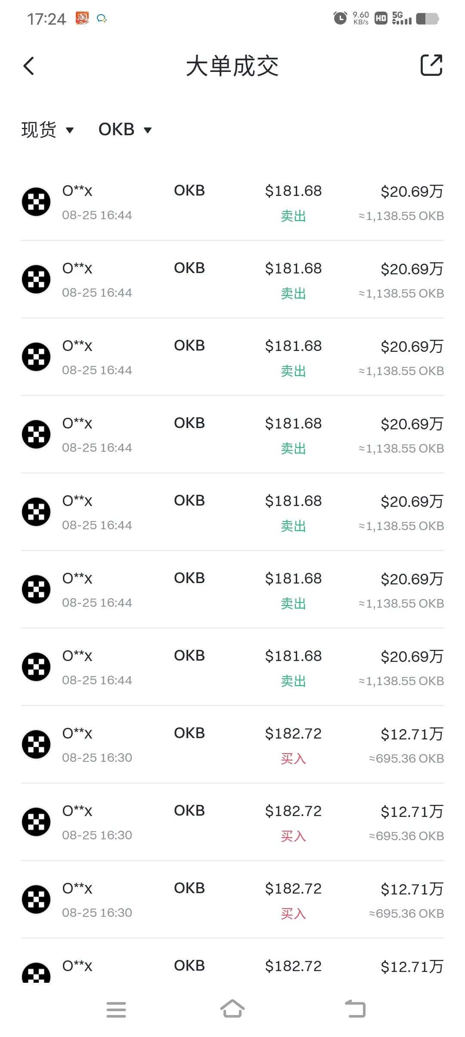This screenshot has width=465, height=1037.
Task: Tap the OKX logo of first $182.72 trade
Action: coord(36,744)
